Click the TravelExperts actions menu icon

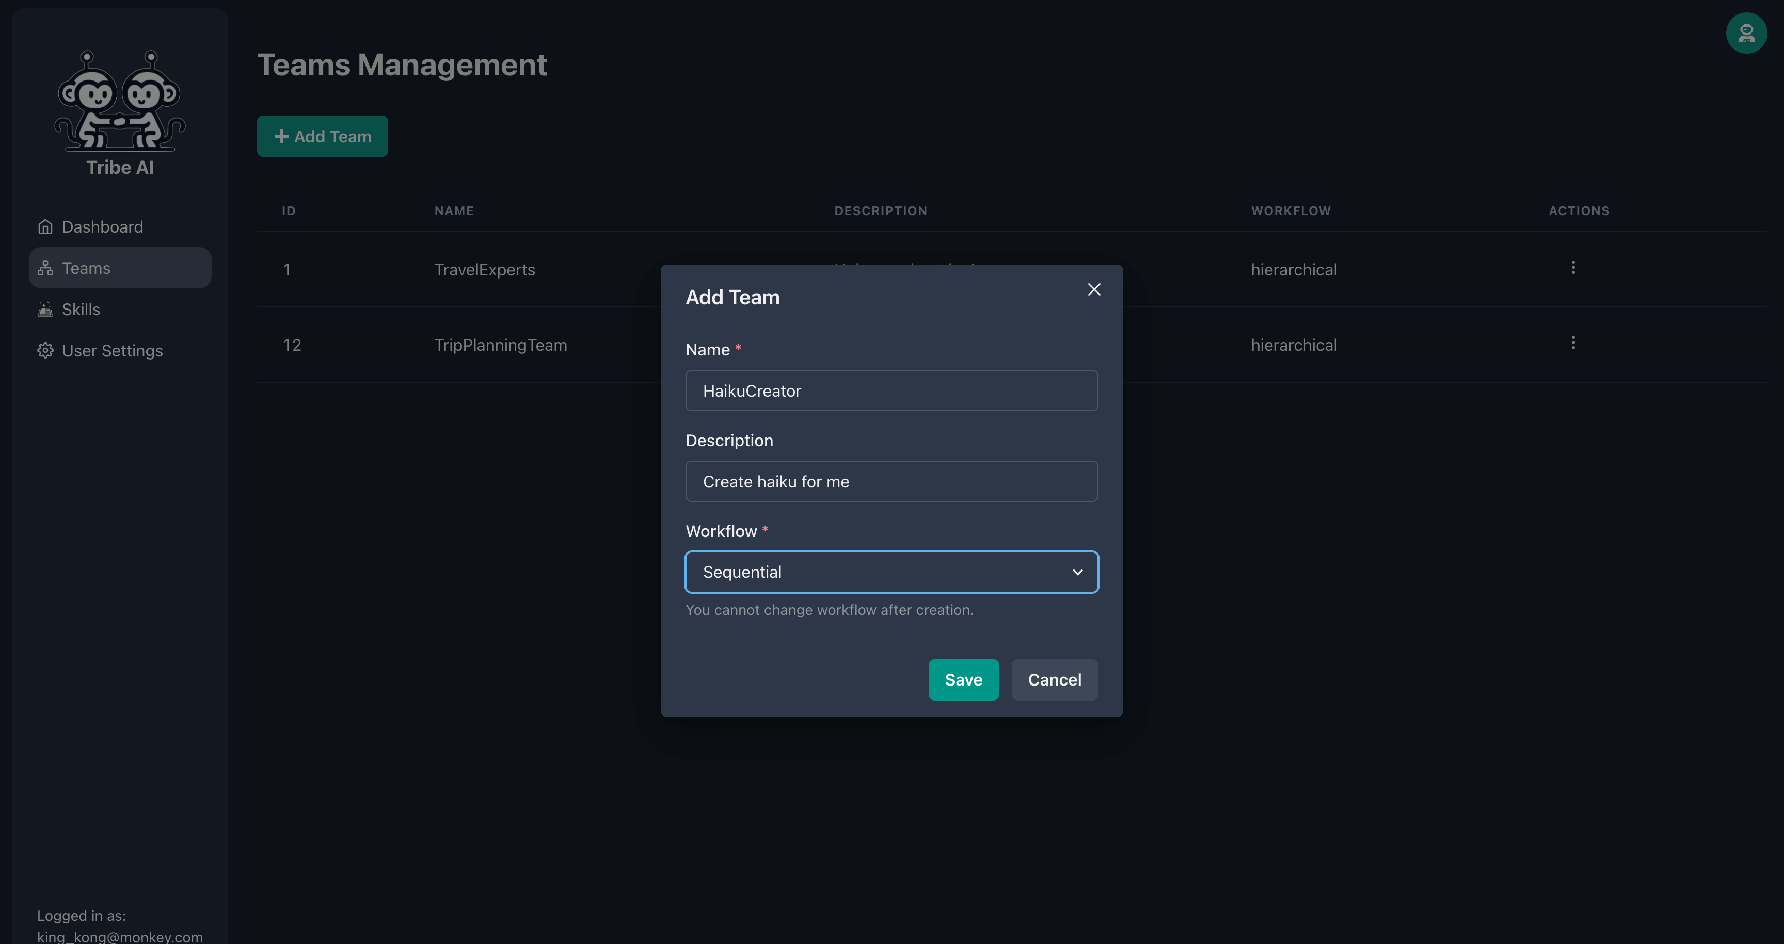click(x=1573, y=268)
